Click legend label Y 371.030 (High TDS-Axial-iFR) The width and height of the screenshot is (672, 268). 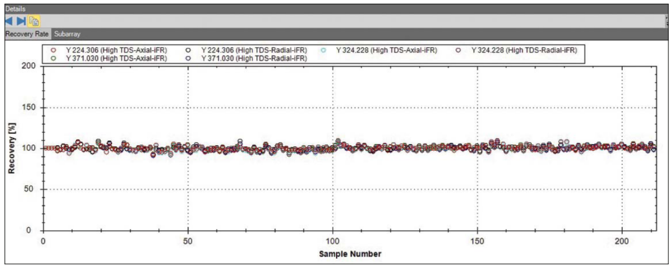tap(116, 58)
